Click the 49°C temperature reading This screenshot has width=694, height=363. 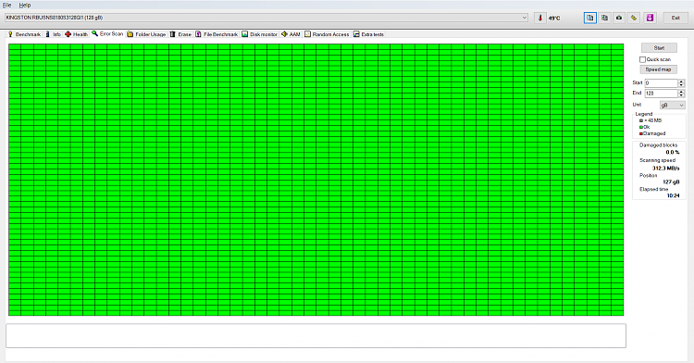pyautogui.click(x=554, y=19)
